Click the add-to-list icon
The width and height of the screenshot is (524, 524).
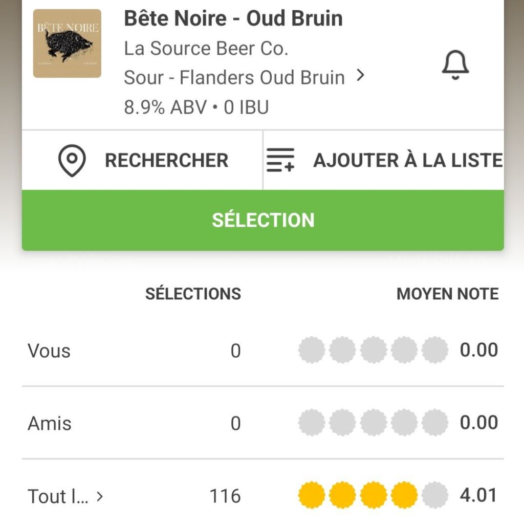280,161
